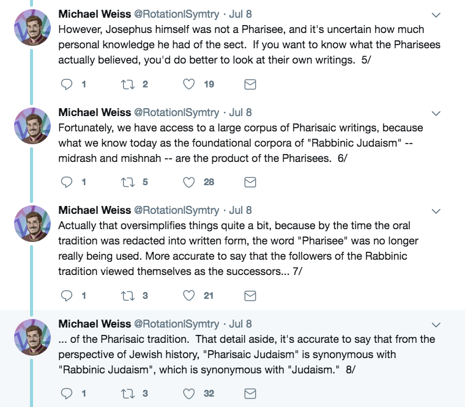465x407 pixels.
Task: Retweet the tweet ending in 5/
Action: point(128,85)
